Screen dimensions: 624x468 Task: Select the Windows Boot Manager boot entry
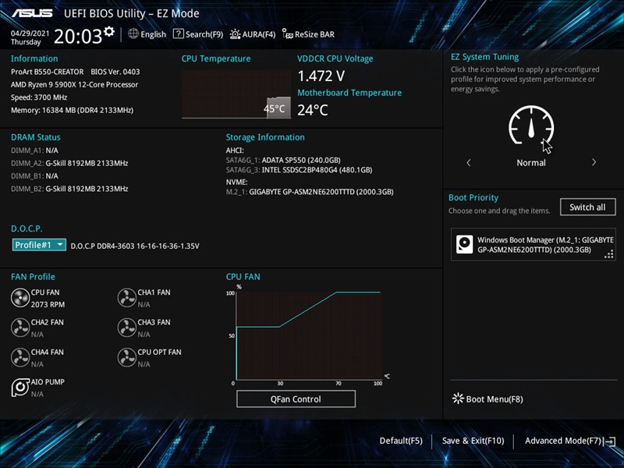(x=533, y=244)
